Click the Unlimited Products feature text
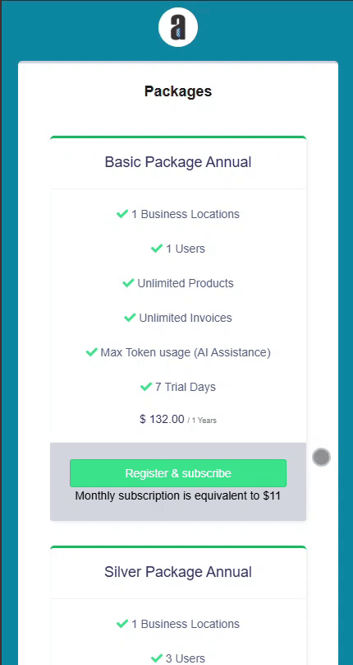Image resolution: width=353 pixels, height=665 pixels. (186, 283)
